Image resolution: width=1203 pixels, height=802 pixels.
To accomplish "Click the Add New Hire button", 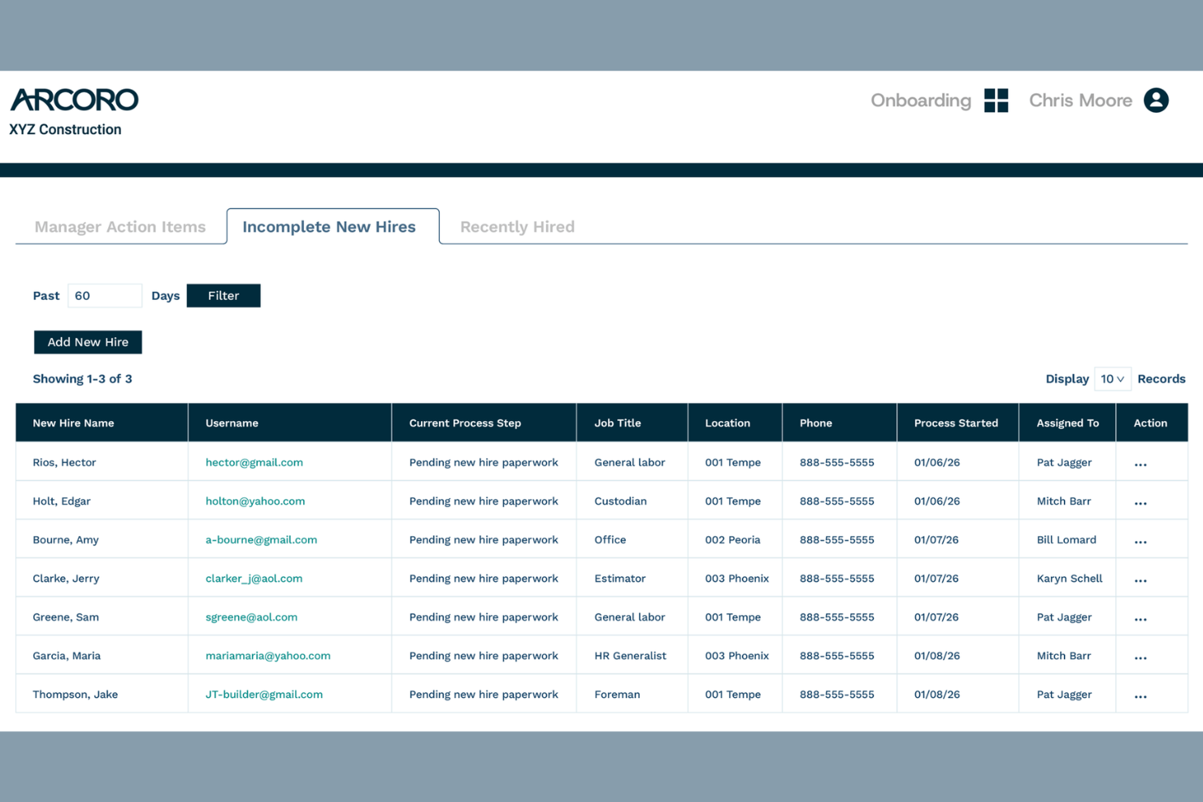I will coord(88,342).
